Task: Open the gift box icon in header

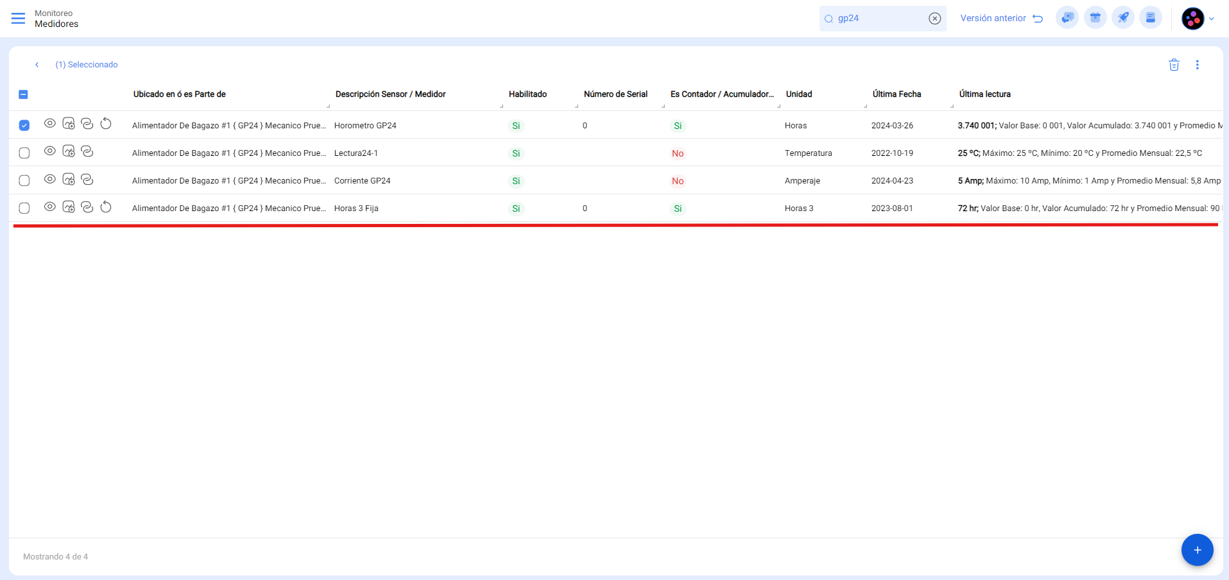Action: click(x=1095, y=18)
